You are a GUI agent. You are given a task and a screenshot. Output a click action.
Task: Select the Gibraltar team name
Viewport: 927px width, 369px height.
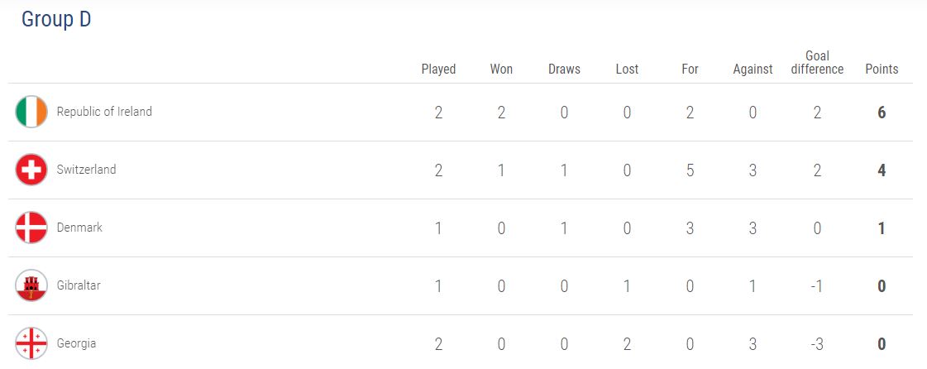79,285
